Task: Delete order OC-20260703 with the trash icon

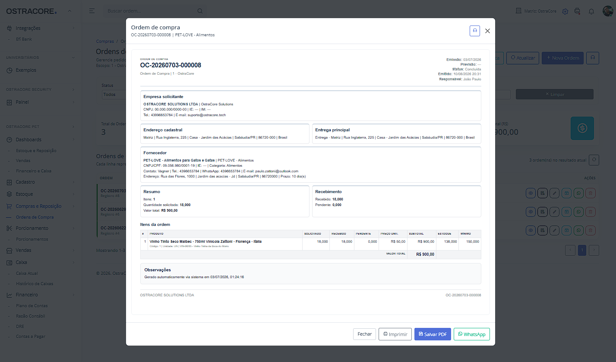Action: pos(591,193)
